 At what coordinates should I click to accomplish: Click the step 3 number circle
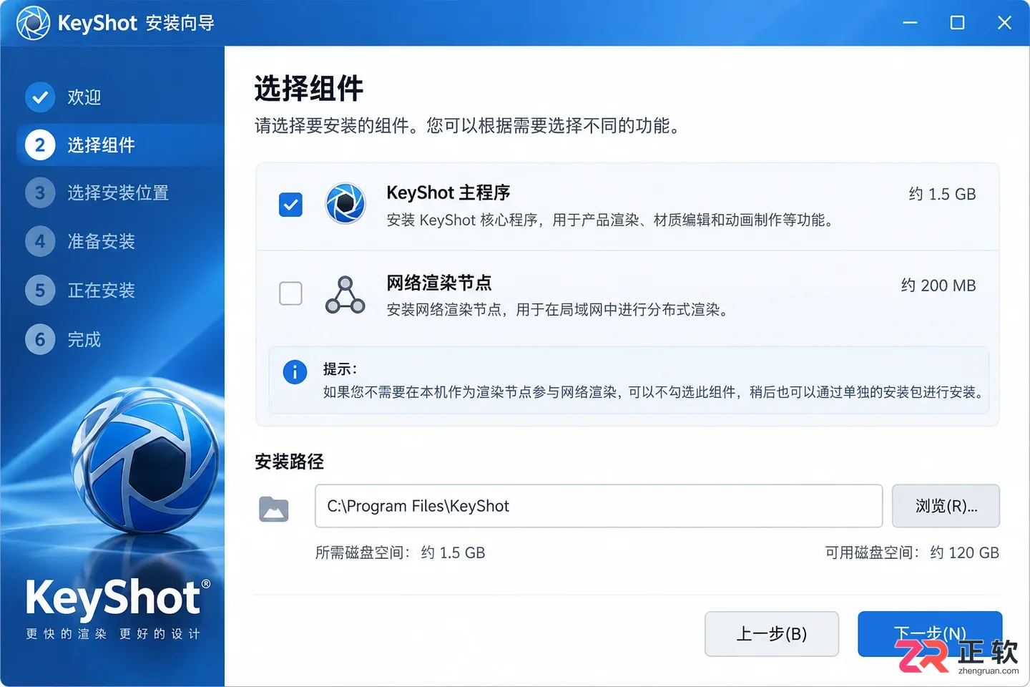pos(40,193)
